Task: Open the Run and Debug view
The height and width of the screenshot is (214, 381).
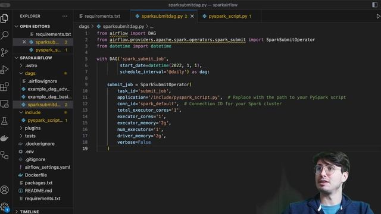Action: [x=5, y=70]
